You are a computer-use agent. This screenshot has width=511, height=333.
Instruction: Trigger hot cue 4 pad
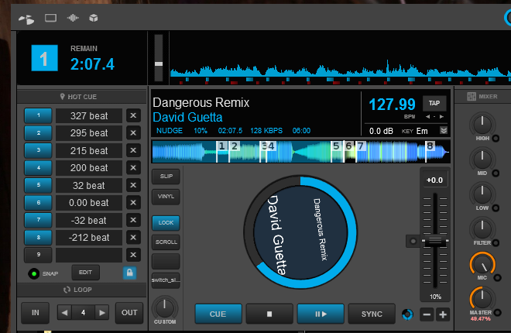pos(38,168)
